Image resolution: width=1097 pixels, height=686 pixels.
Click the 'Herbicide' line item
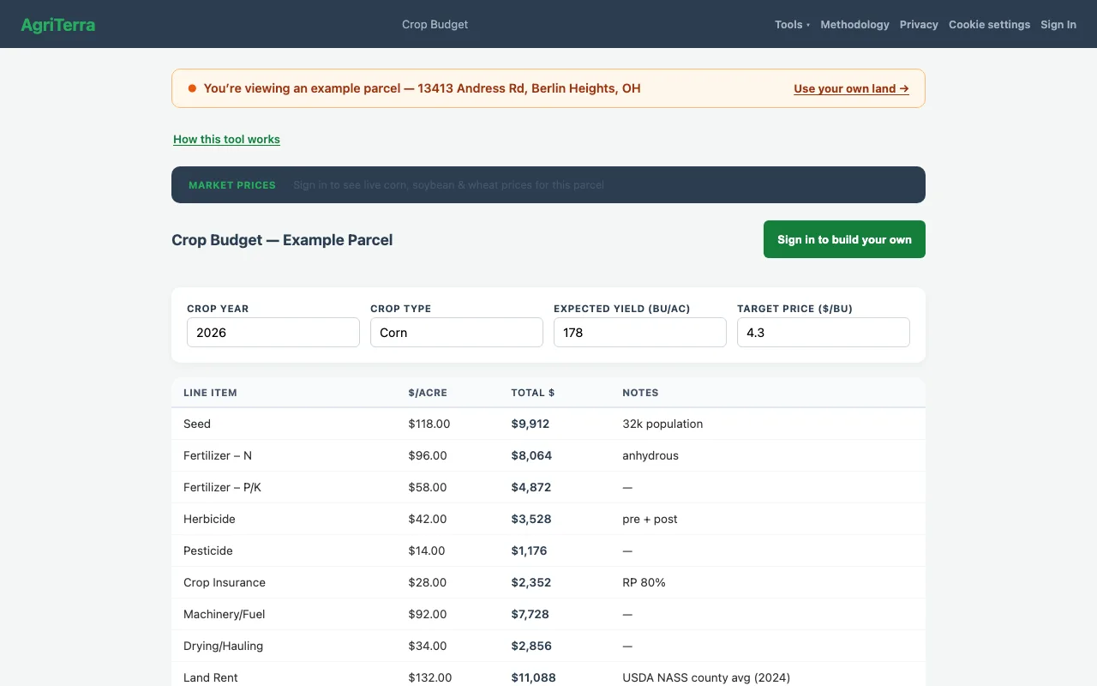[x=209, y=519]
